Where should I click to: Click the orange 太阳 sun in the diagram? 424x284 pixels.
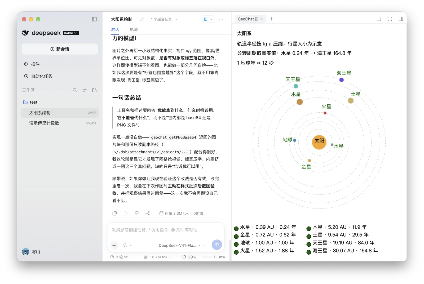pyautogui.click(x=319, y=142)
